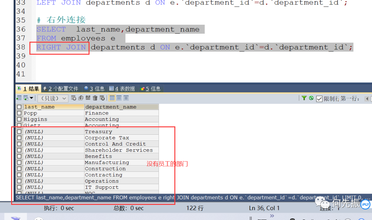Image resolution: width=372 pixels, height=220 pixels.
Task: Click the delete row trash icon
Action: [95, 98]
